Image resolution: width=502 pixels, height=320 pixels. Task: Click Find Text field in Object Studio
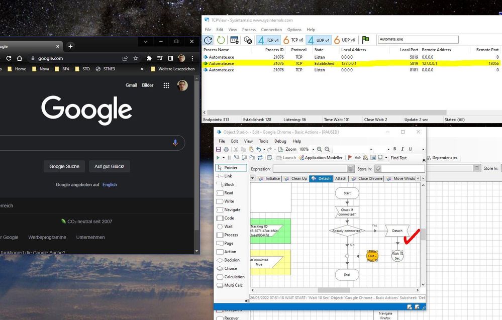click(x=406, y=158)
